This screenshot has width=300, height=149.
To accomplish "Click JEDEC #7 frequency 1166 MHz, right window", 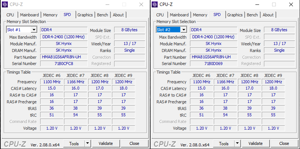I will pyautogui.click(x=225, y=82).
